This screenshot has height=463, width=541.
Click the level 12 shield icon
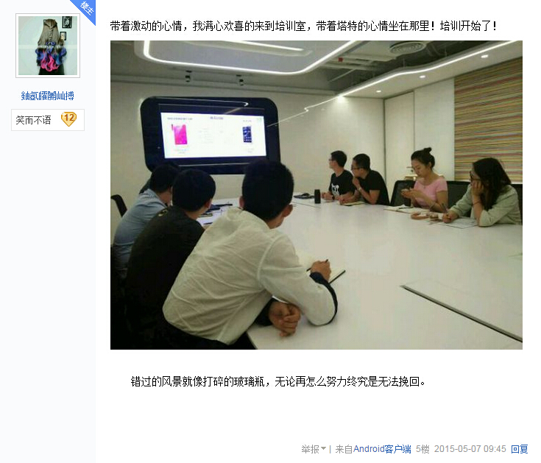pos(68,119)
